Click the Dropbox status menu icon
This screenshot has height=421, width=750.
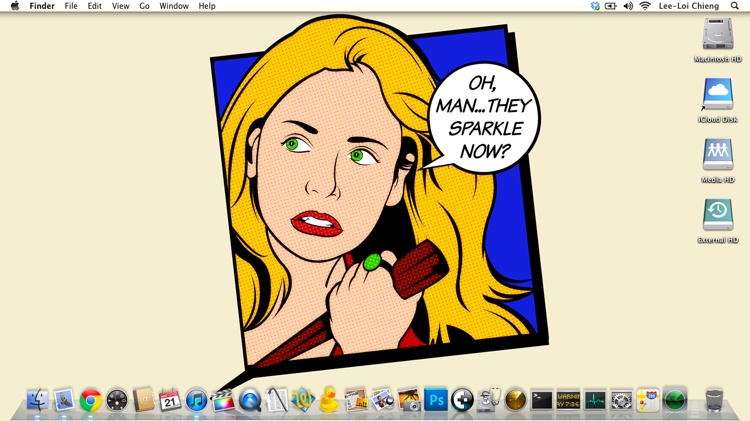[x=595, y=6]
